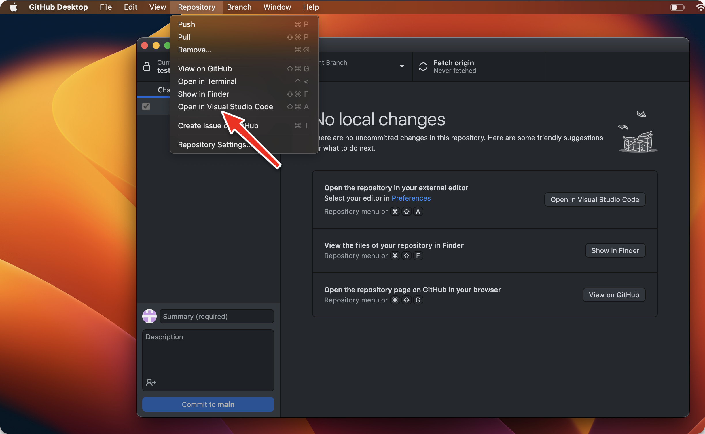Toggle the select-all changes checkbox
The width and height of the screenshot is (705, 434).
(x=146, y=106)
